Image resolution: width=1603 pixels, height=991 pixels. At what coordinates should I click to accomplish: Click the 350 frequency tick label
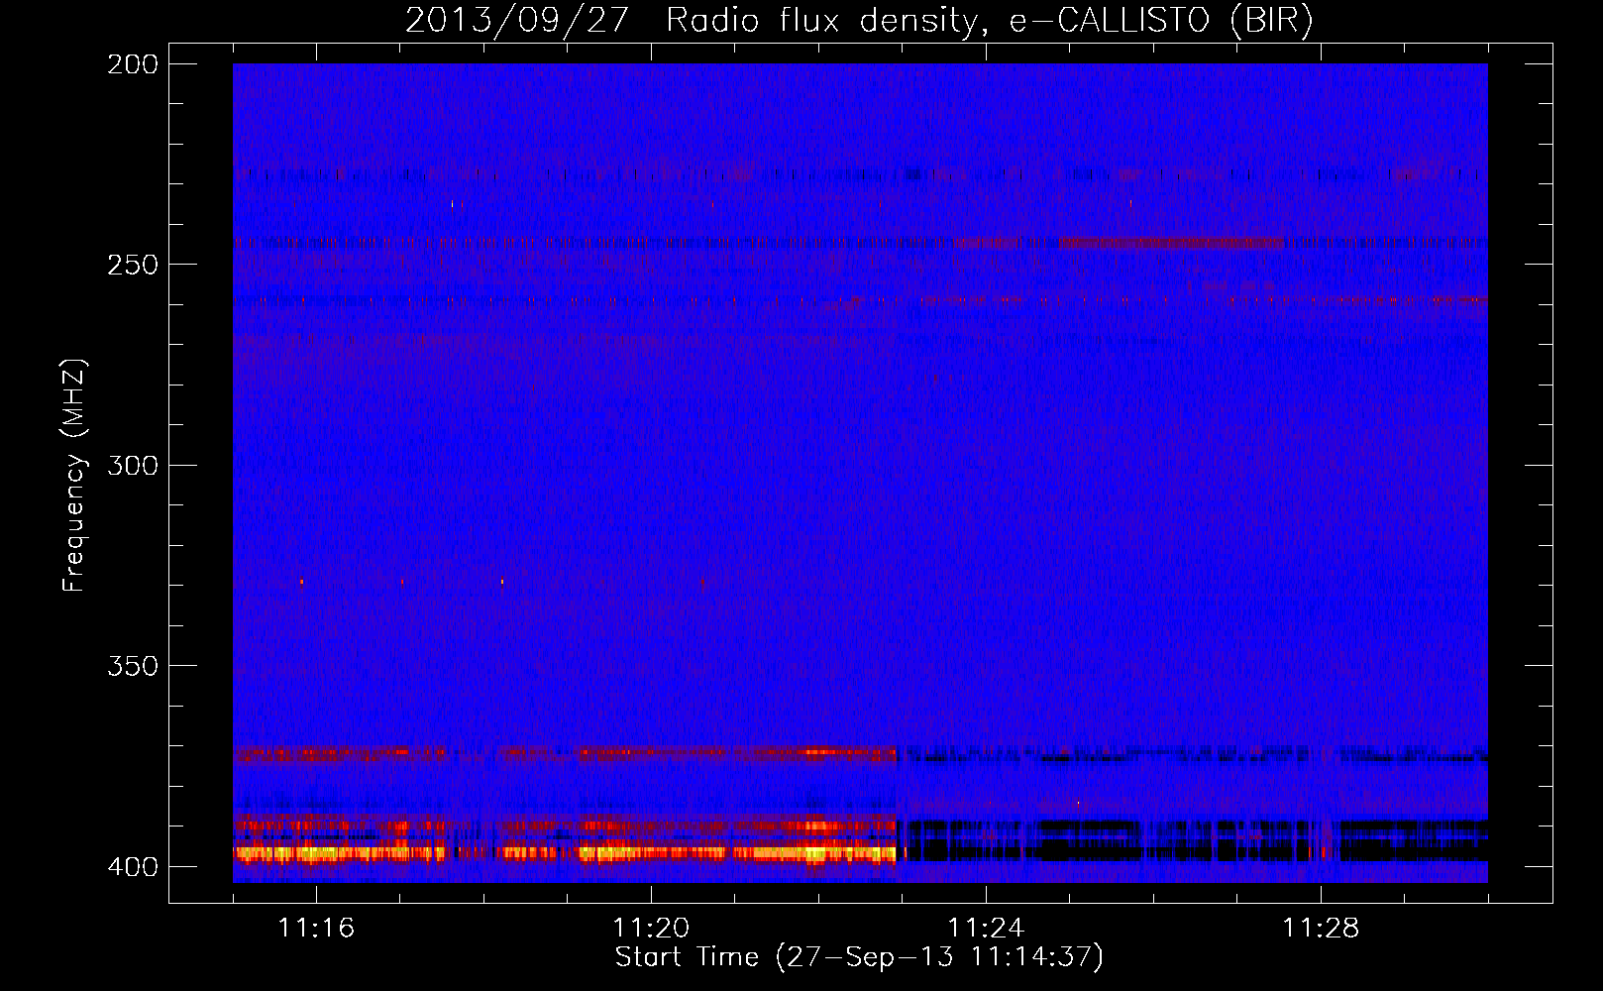click(133, 666)
